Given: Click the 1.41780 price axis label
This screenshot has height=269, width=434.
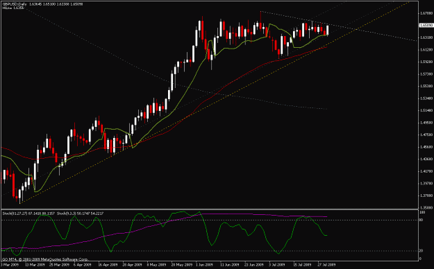Looking at the screenshot, I should (x=426, y=171).
